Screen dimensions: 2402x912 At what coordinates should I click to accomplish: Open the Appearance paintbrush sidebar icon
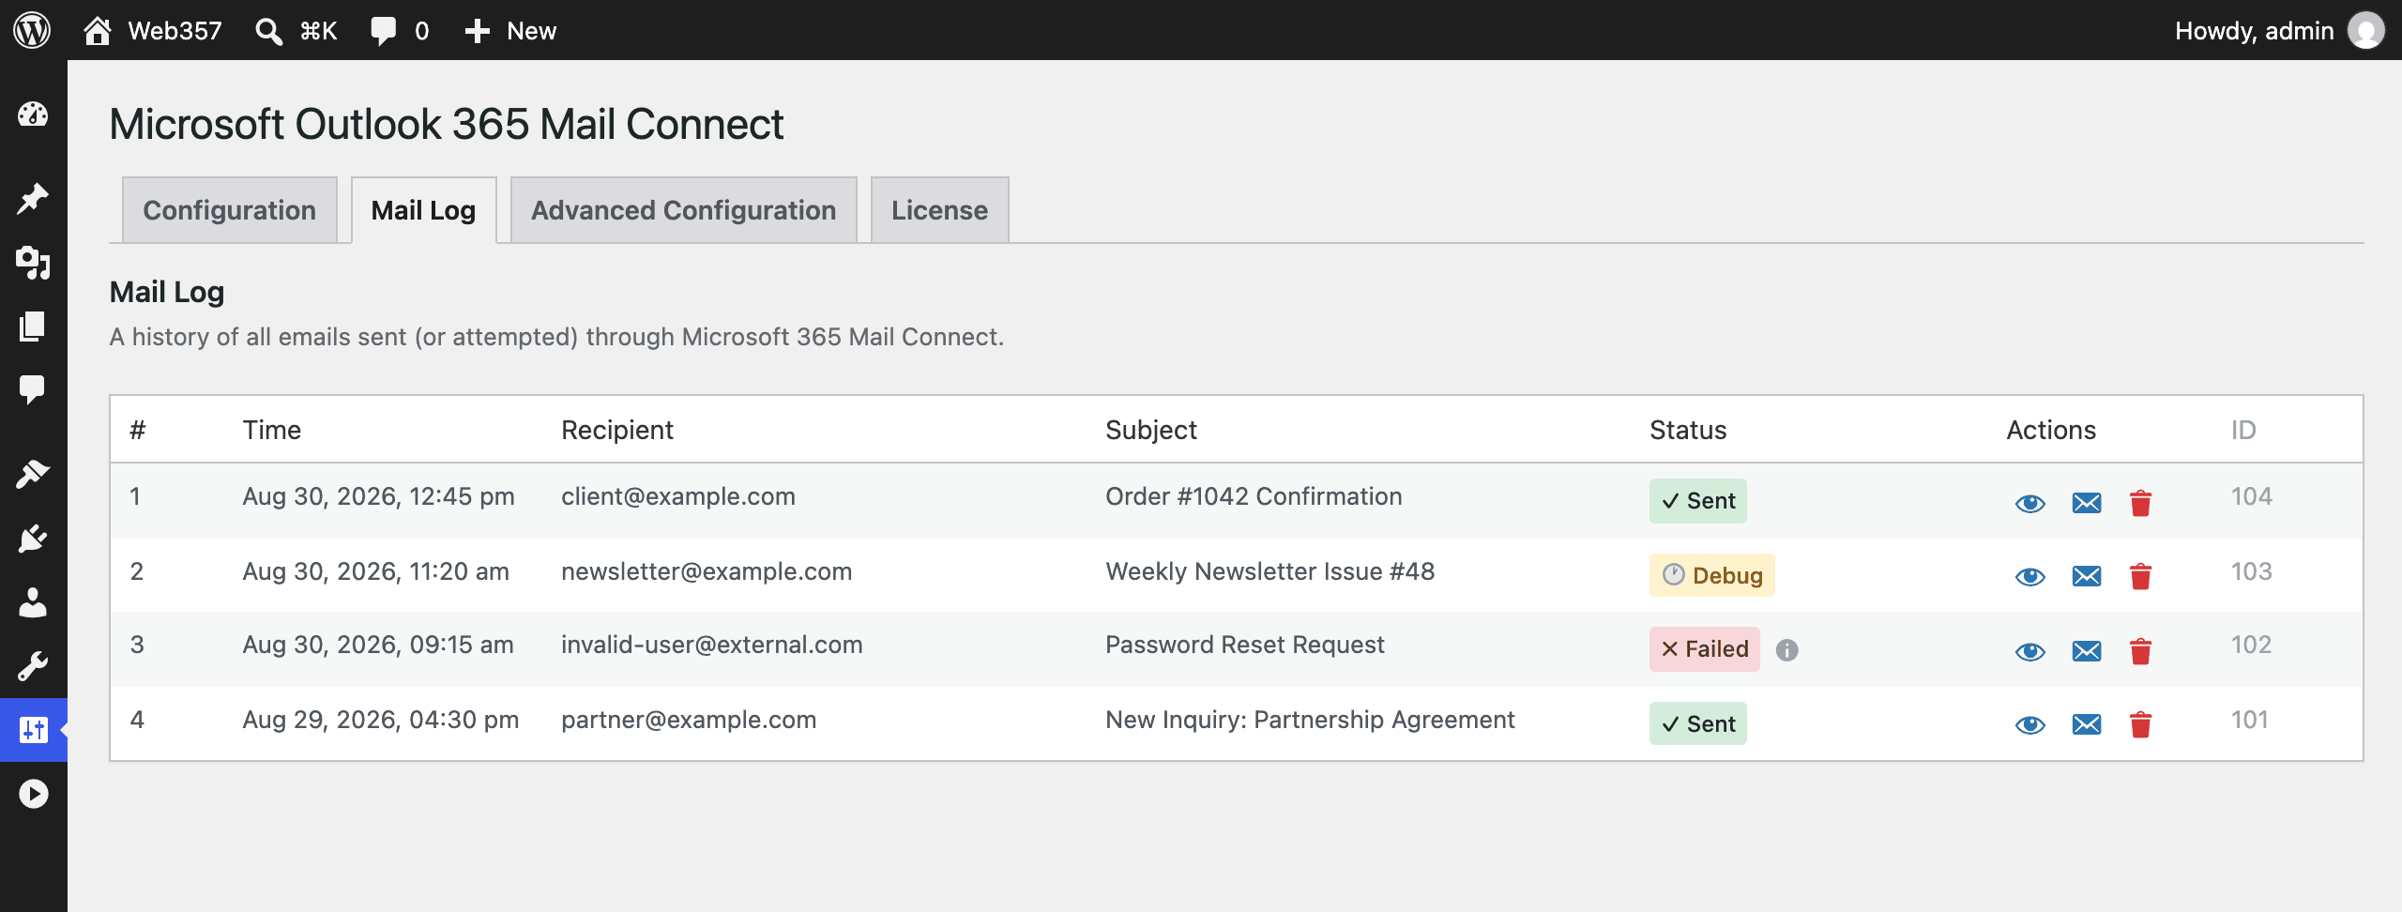click(33, 474)
